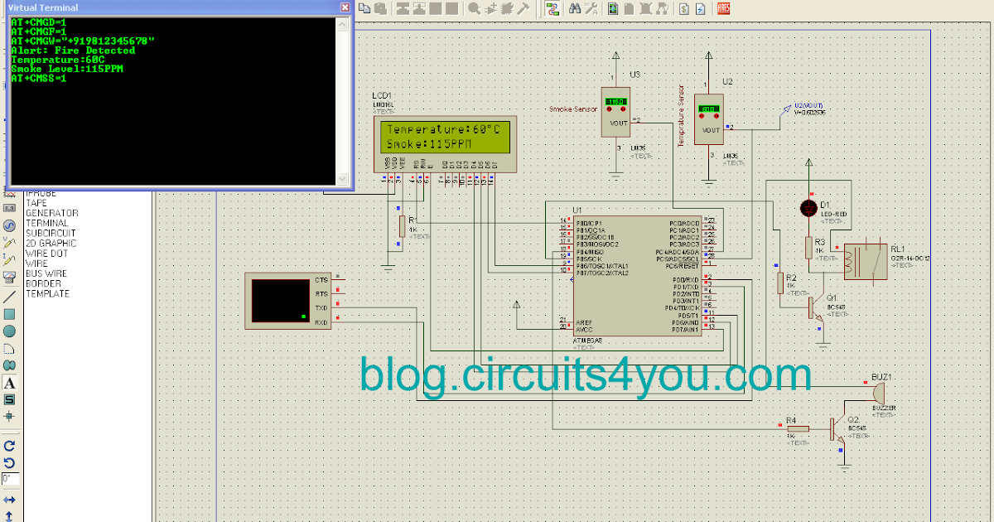This screenshot has height=522, width=994.
Task: Select the Markers tool
Action: [x=8, y=416]
